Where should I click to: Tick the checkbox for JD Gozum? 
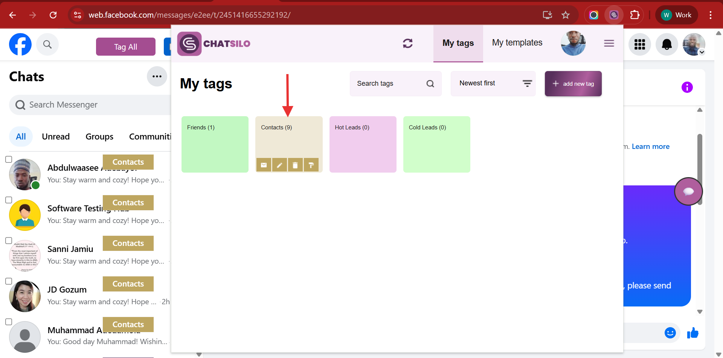coord(9,281)
